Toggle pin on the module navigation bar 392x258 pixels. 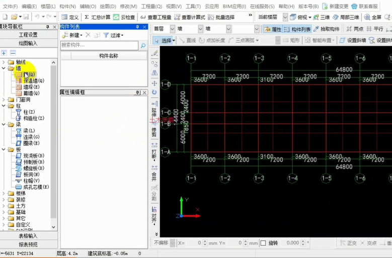48,27
